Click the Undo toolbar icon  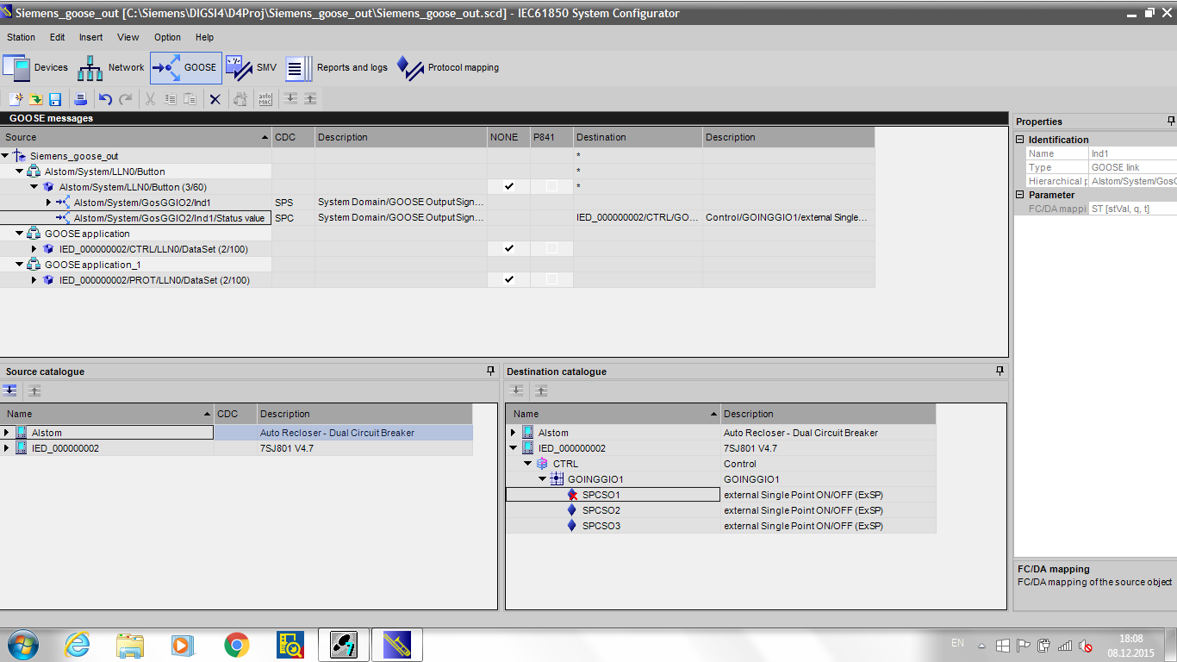pyautogui.click(x=103, y=98)
